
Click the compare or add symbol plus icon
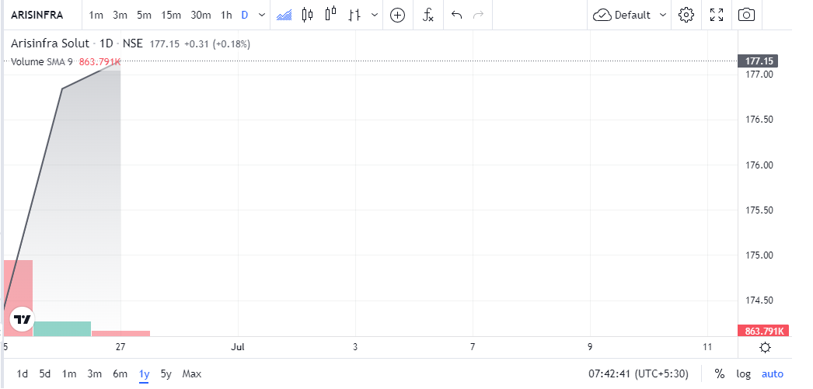397,15
